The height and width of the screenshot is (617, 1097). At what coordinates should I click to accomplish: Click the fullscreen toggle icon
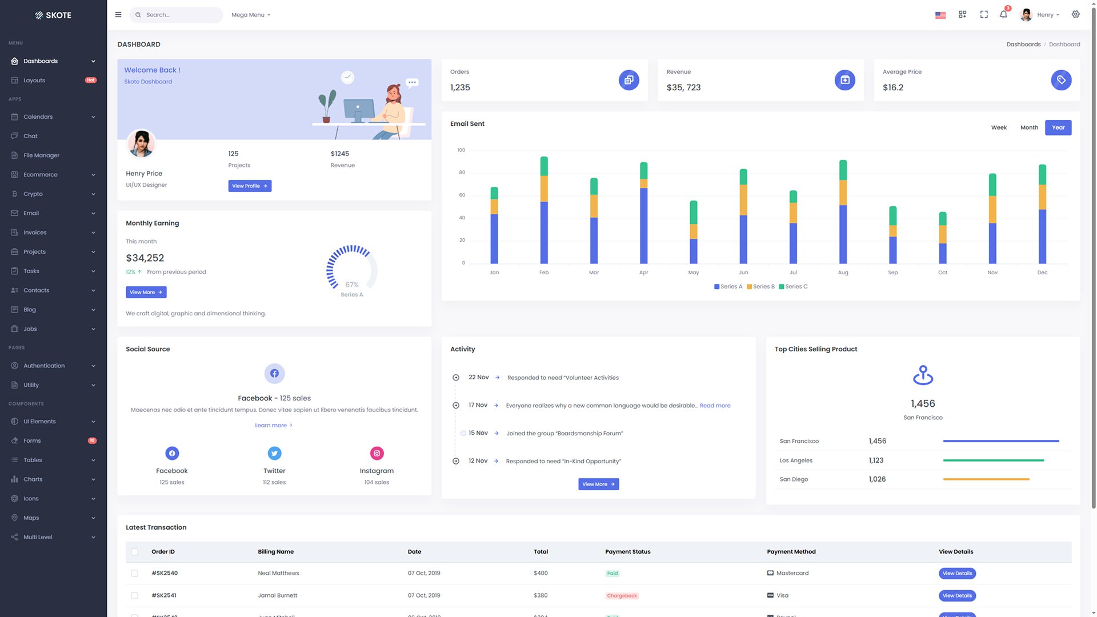tap(984, 15)
